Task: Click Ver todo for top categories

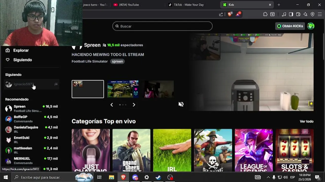Action: (307, 121)
